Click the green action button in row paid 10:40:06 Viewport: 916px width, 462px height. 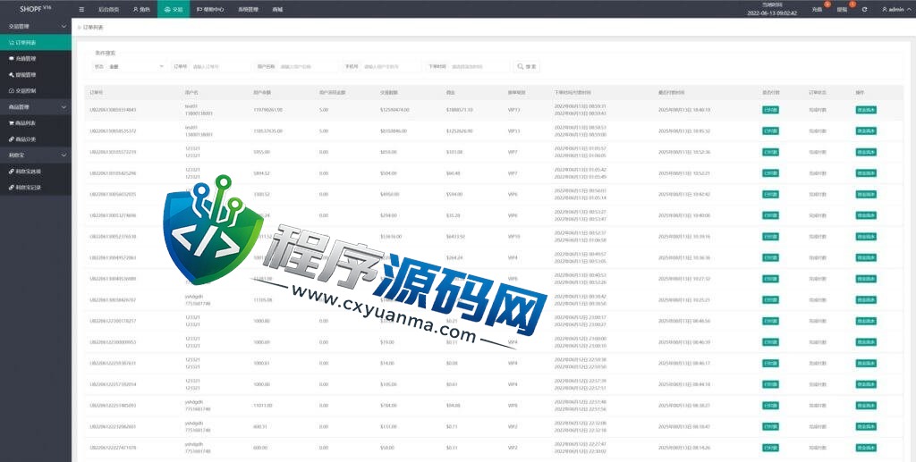point(866,215)
